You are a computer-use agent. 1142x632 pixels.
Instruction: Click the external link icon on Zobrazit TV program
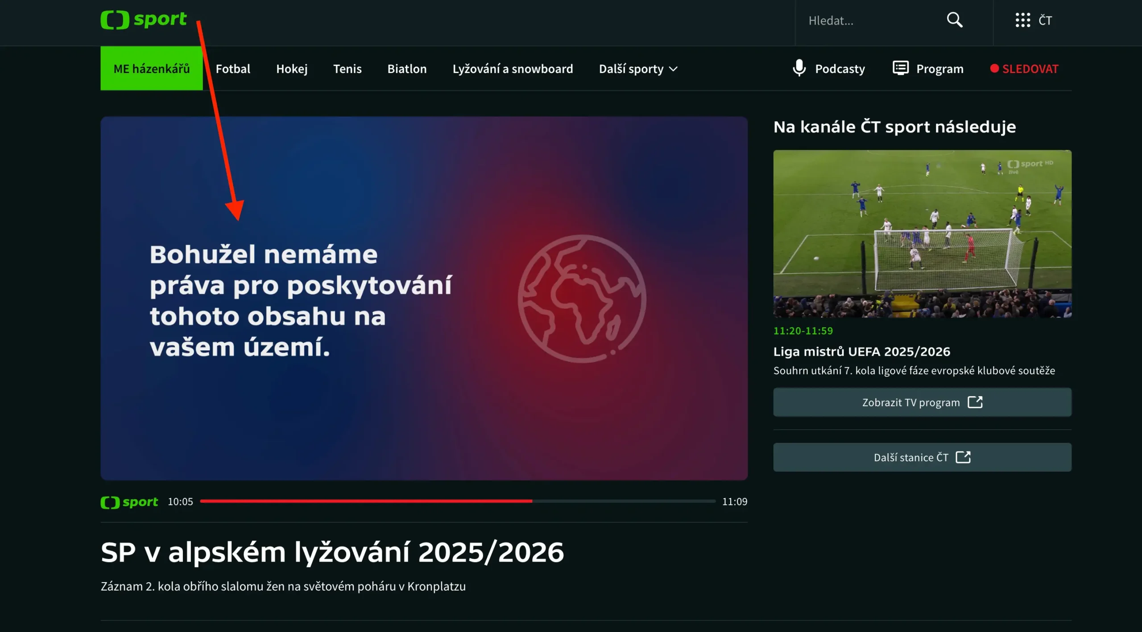pyautogui.click(x=975, y=402)
